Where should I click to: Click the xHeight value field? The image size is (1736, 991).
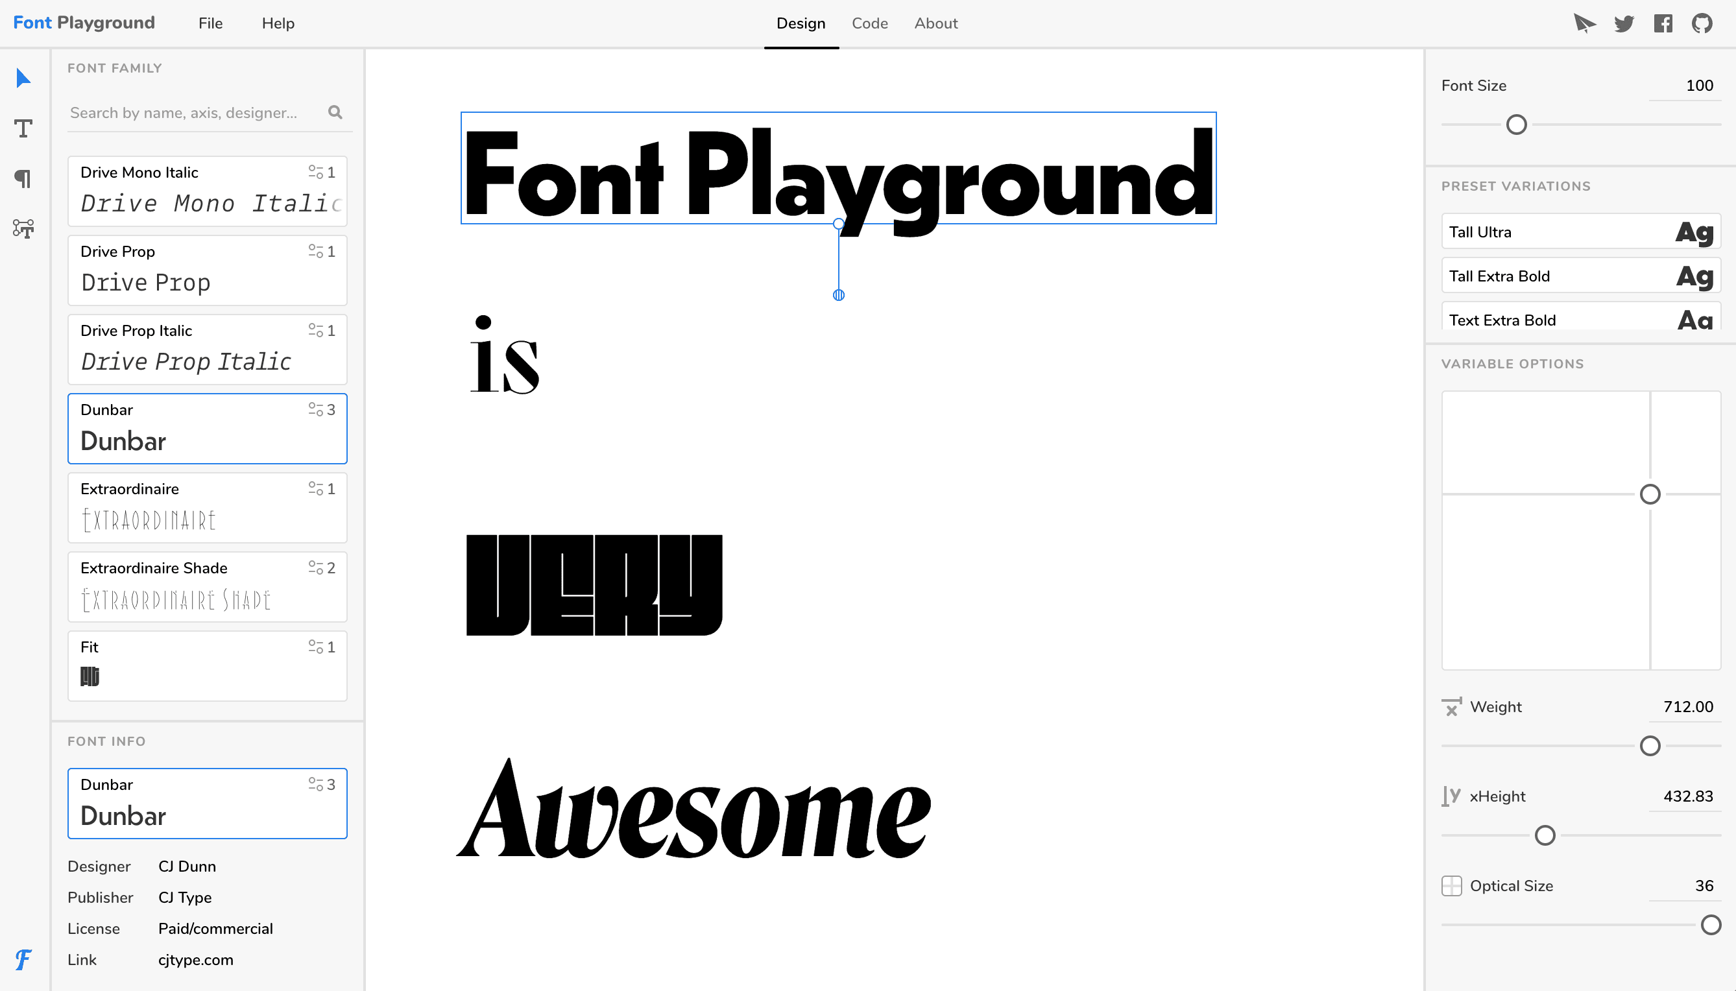(1685, 796)
